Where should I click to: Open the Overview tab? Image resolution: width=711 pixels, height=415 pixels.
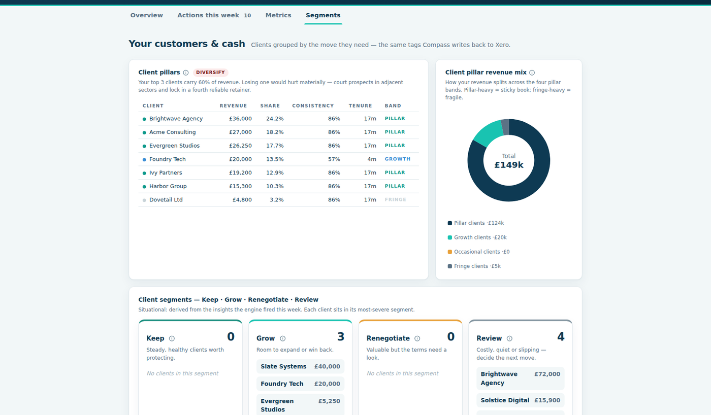146,15
